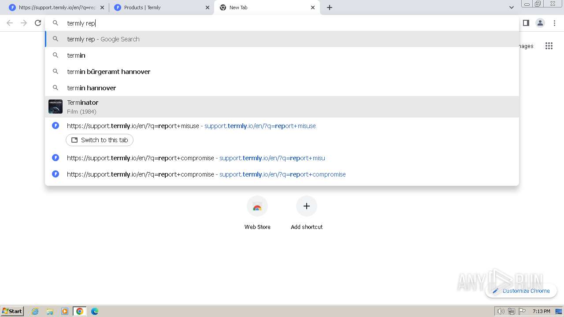
Task: Close the Products | Termly tab
Action: (x=208, y=7)
